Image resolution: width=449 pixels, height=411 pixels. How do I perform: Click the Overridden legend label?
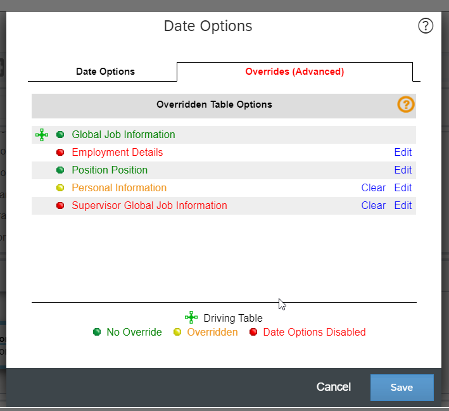(x=213, y=332)
